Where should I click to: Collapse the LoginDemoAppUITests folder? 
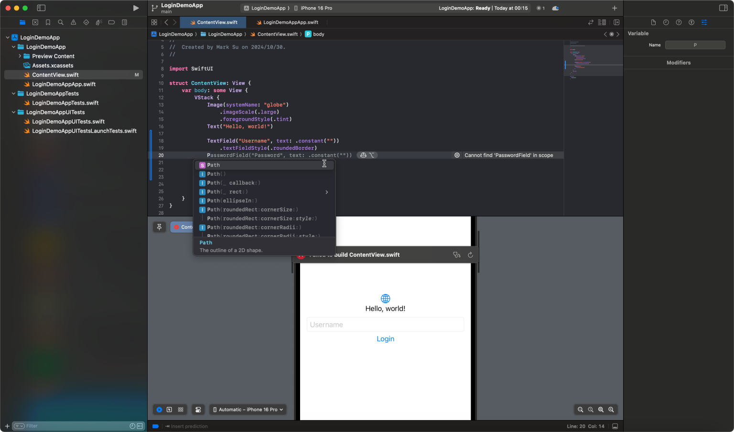pos(13,112)
